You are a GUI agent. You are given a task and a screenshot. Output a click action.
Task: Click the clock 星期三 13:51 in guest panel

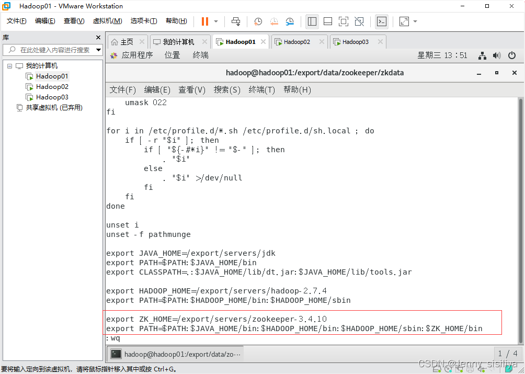point(442,55)
